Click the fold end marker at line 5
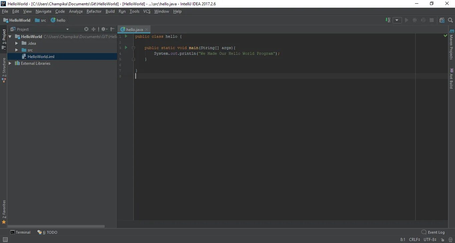The image size is (455, 243). tap(133, 59)
